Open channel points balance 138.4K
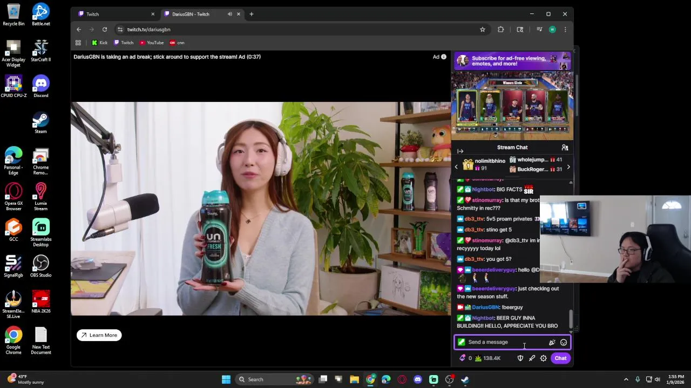 click(x=487, y=358)
